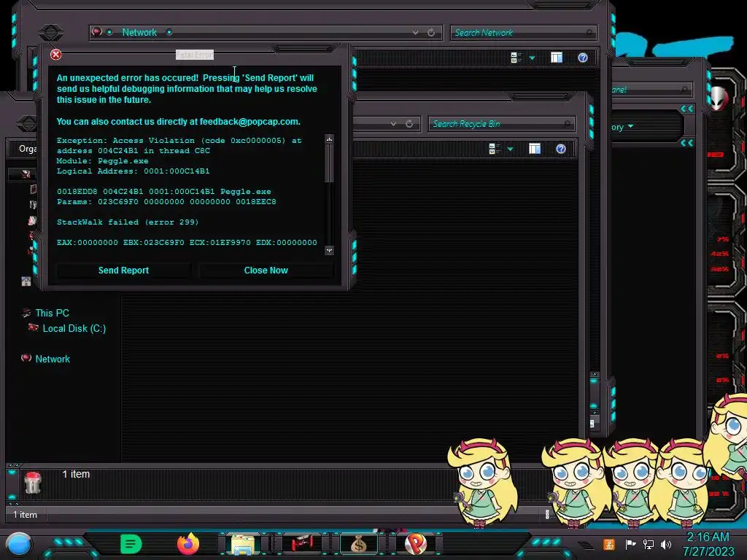Click the exception details scrollbar thumb
747x560 pixels.
pos(329,163)
